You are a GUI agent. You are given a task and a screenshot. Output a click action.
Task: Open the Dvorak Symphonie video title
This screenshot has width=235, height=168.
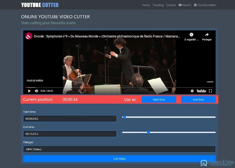coord(107,36)
